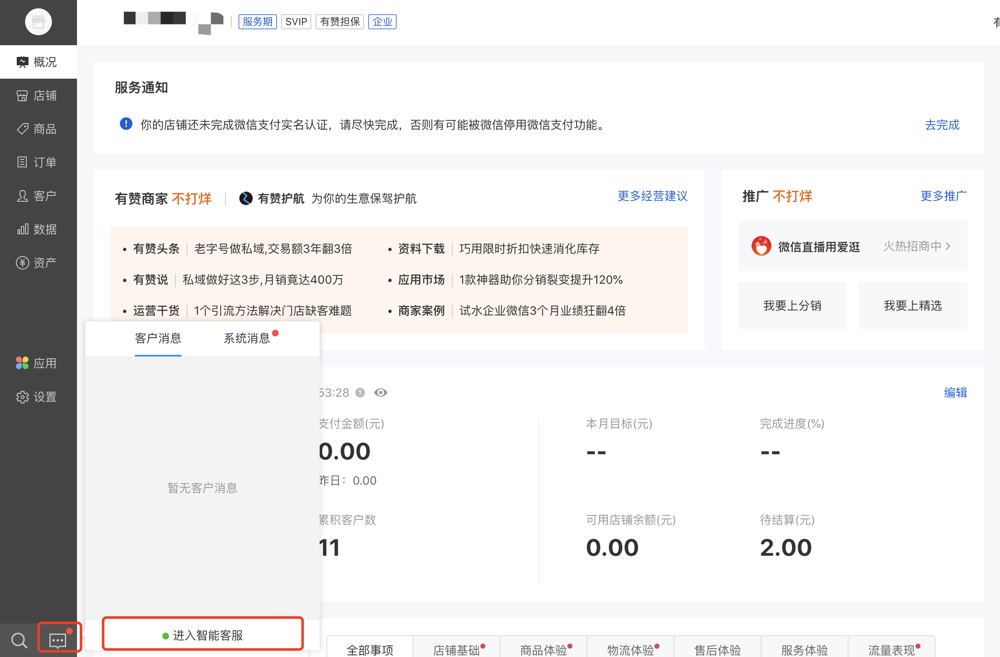
Task: Click the 完成进度(%) label
Action: (792, 424)
